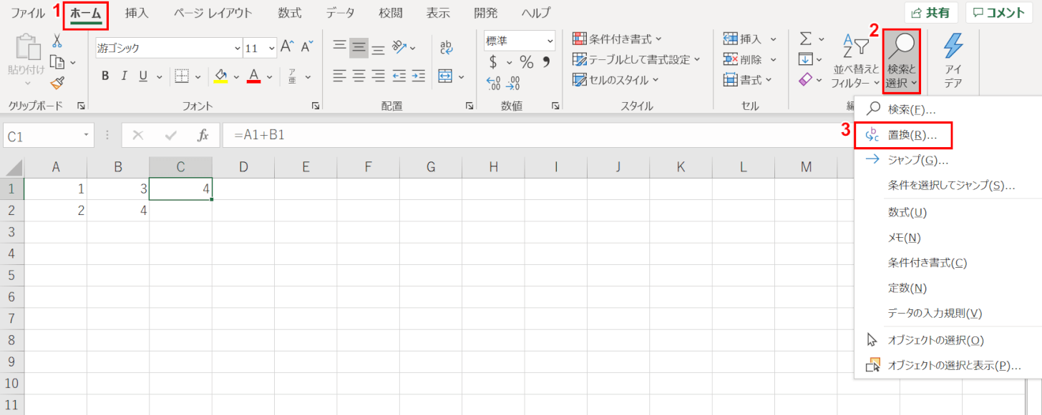The image size is (1042, 415).
Task: Click the 共有 share button
Action: click(931, 13)
